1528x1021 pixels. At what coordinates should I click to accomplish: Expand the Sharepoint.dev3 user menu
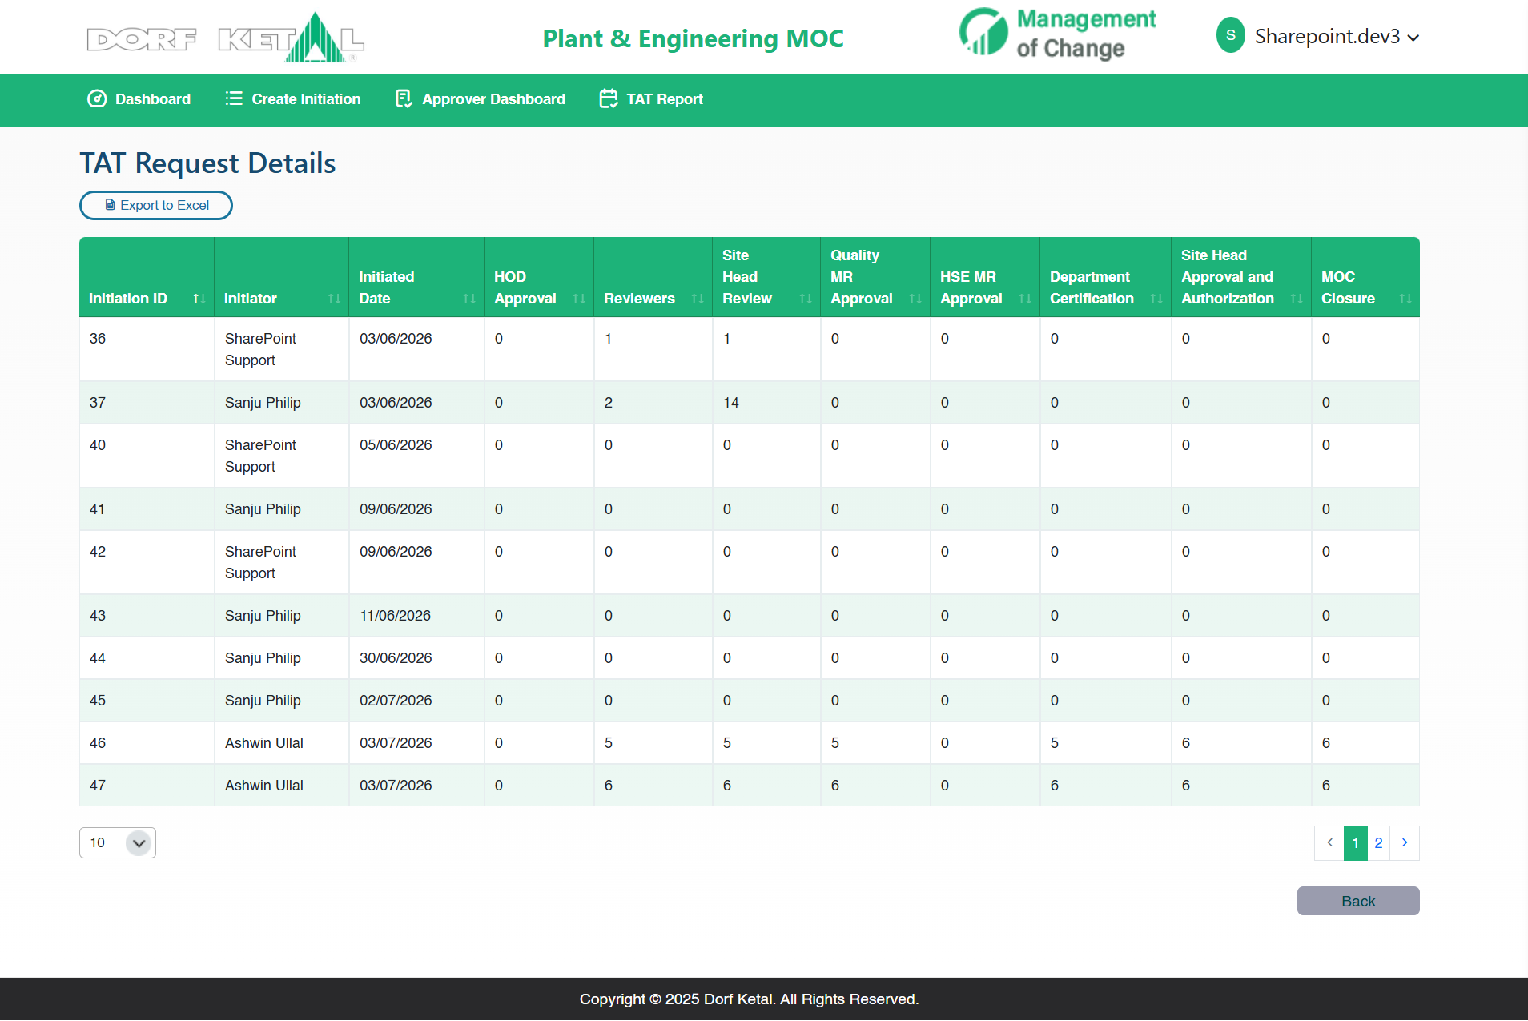(1318, 36)
